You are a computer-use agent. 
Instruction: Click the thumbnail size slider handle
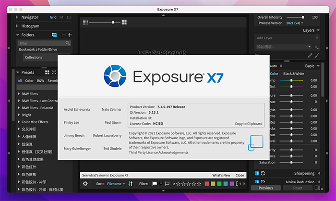pyautogui.click(x=113, y=22)
